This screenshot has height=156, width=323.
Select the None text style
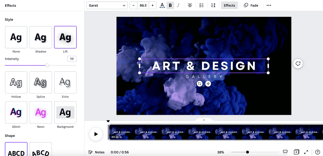pos(16,37)
